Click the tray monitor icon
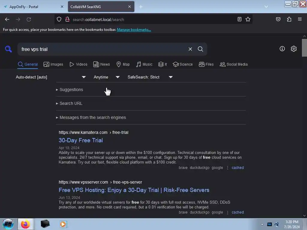This screenshot has height=230, width=307. coord(270,224)
